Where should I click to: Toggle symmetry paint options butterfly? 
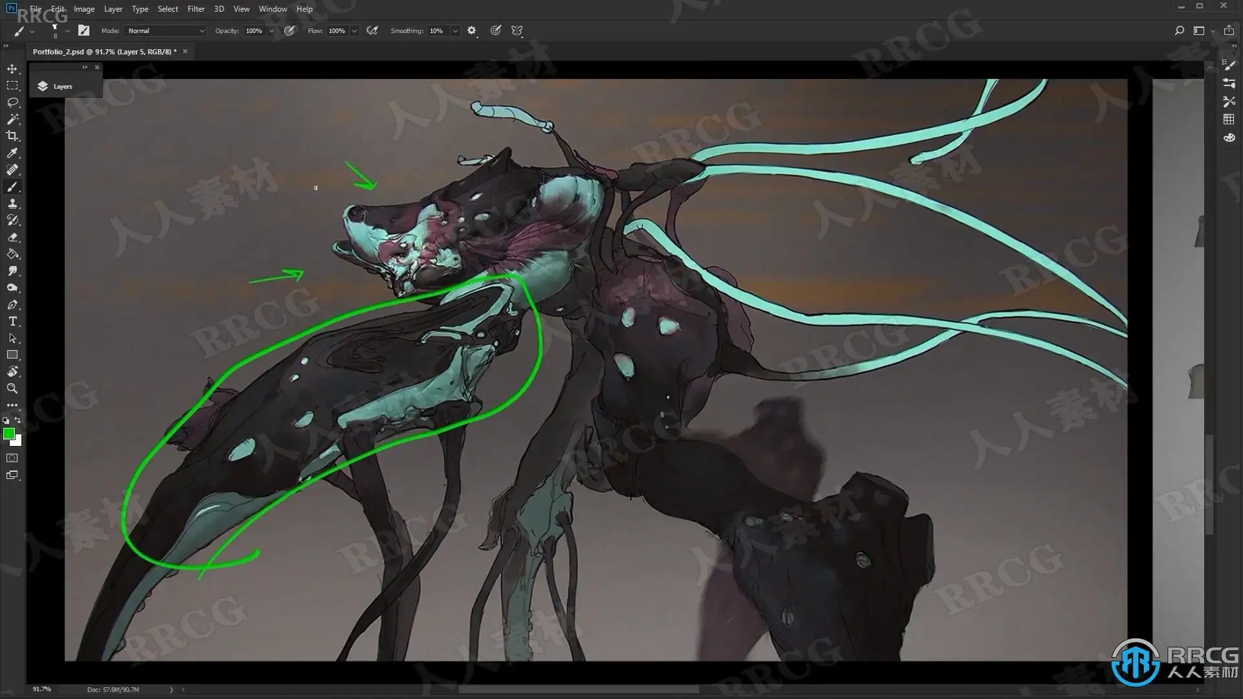pos(517,30)
